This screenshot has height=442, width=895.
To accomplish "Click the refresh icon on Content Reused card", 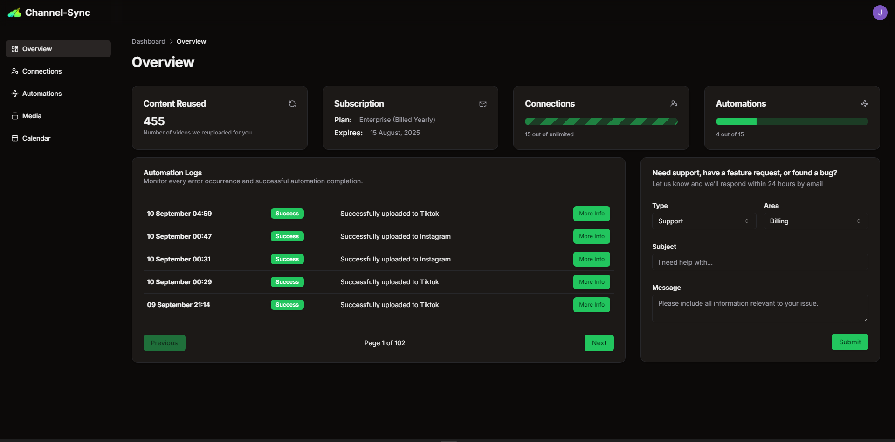I will [x=292, y=104].
